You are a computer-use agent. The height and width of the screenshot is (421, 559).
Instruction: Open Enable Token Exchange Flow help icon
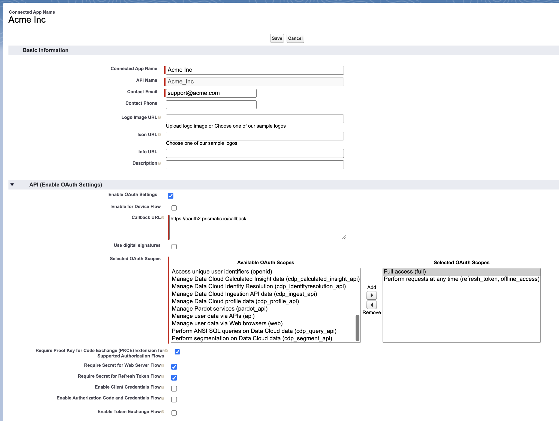pyautogui.click(x=163, y=411)
